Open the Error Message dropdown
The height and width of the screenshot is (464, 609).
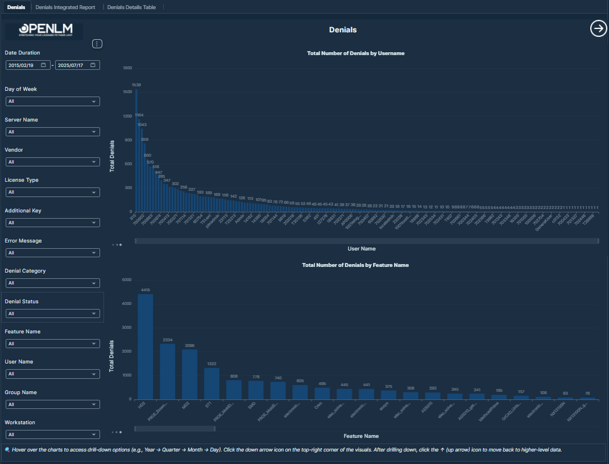tap(52, 253)
